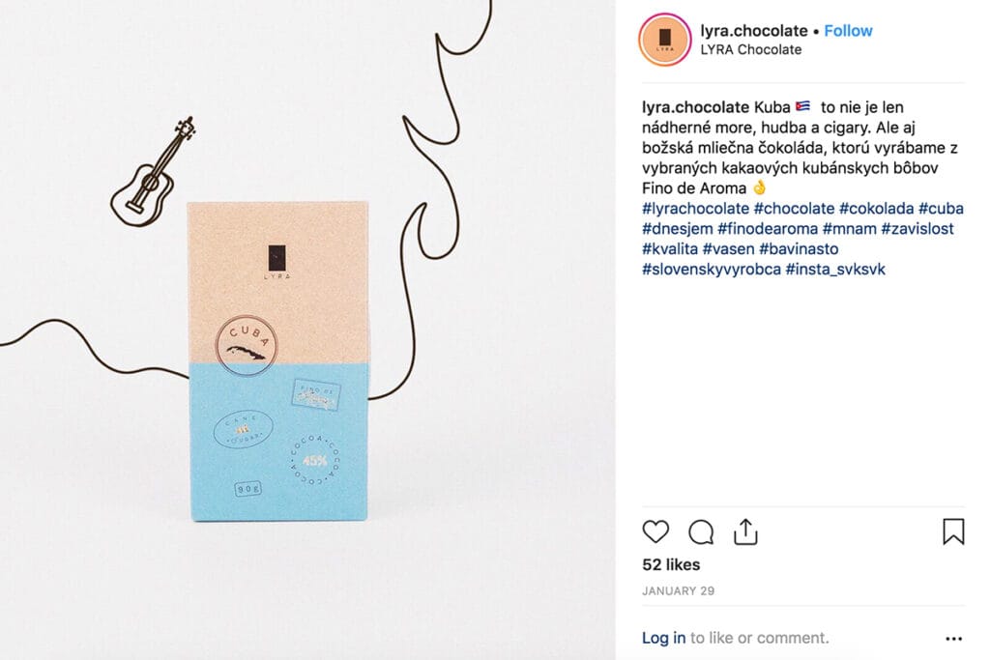Like the post with the heart icon
This screenshot has width=990, height=660.
pyautogui.click(x=655, y=531)
